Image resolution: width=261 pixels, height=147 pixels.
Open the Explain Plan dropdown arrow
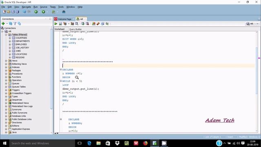69,24
